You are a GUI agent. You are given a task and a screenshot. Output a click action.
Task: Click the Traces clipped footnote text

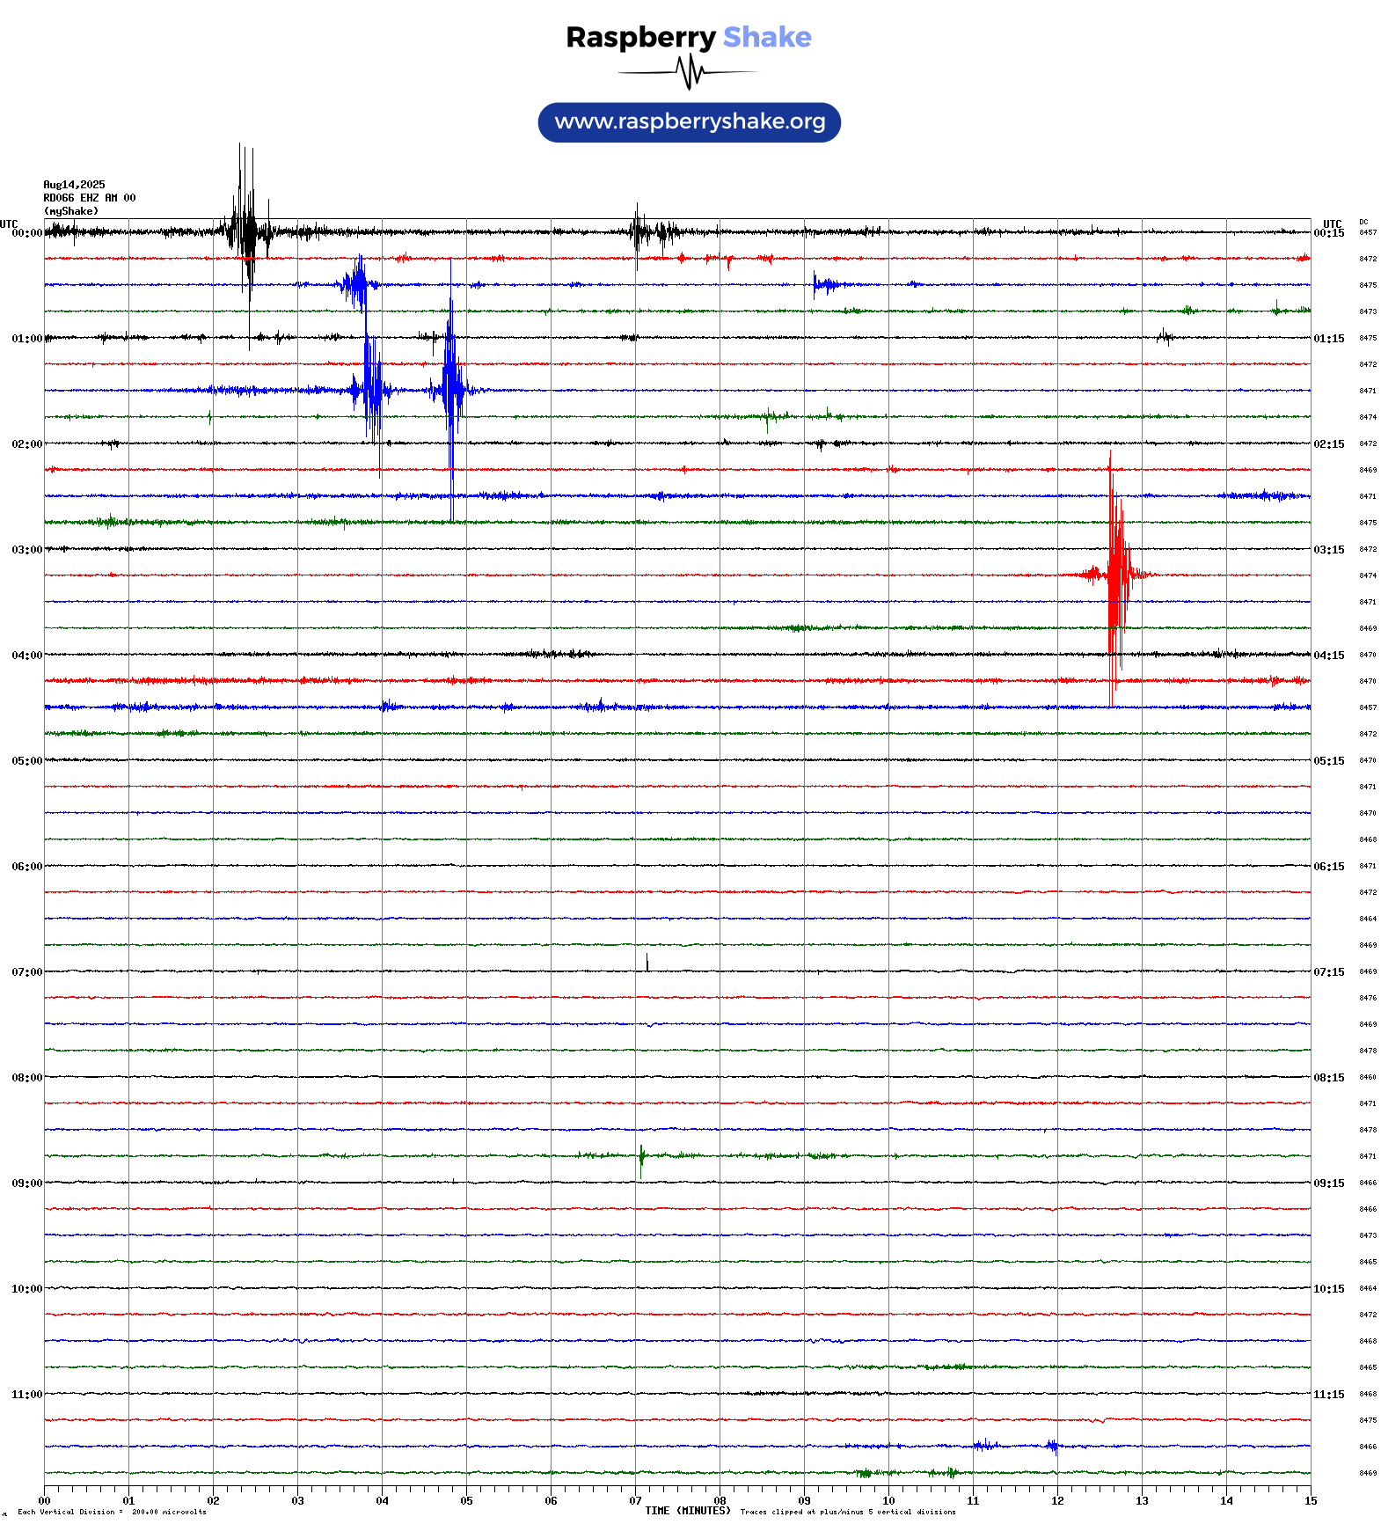click(847, 1512)
